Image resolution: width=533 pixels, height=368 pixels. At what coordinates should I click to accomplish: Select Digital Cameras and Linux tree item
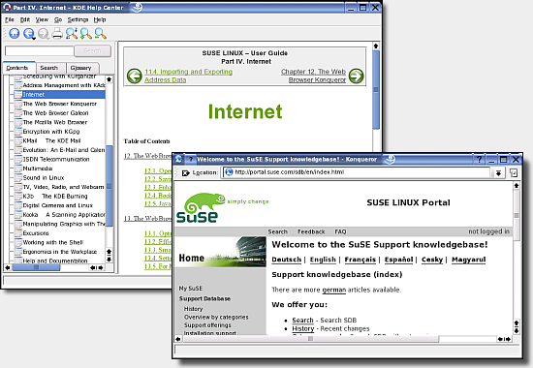pos(58,205)
